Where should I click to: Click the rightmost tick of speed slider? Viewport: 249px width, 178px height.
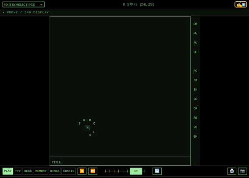click(145, 171)
